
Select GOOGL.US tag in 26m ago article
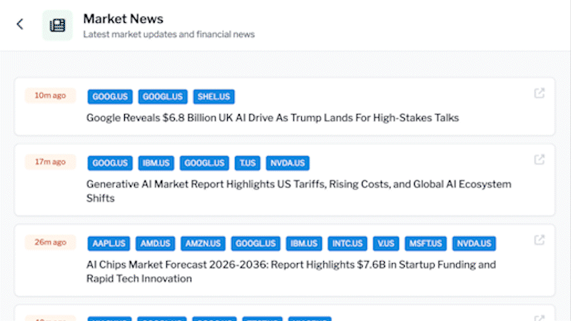click(256, 243)
